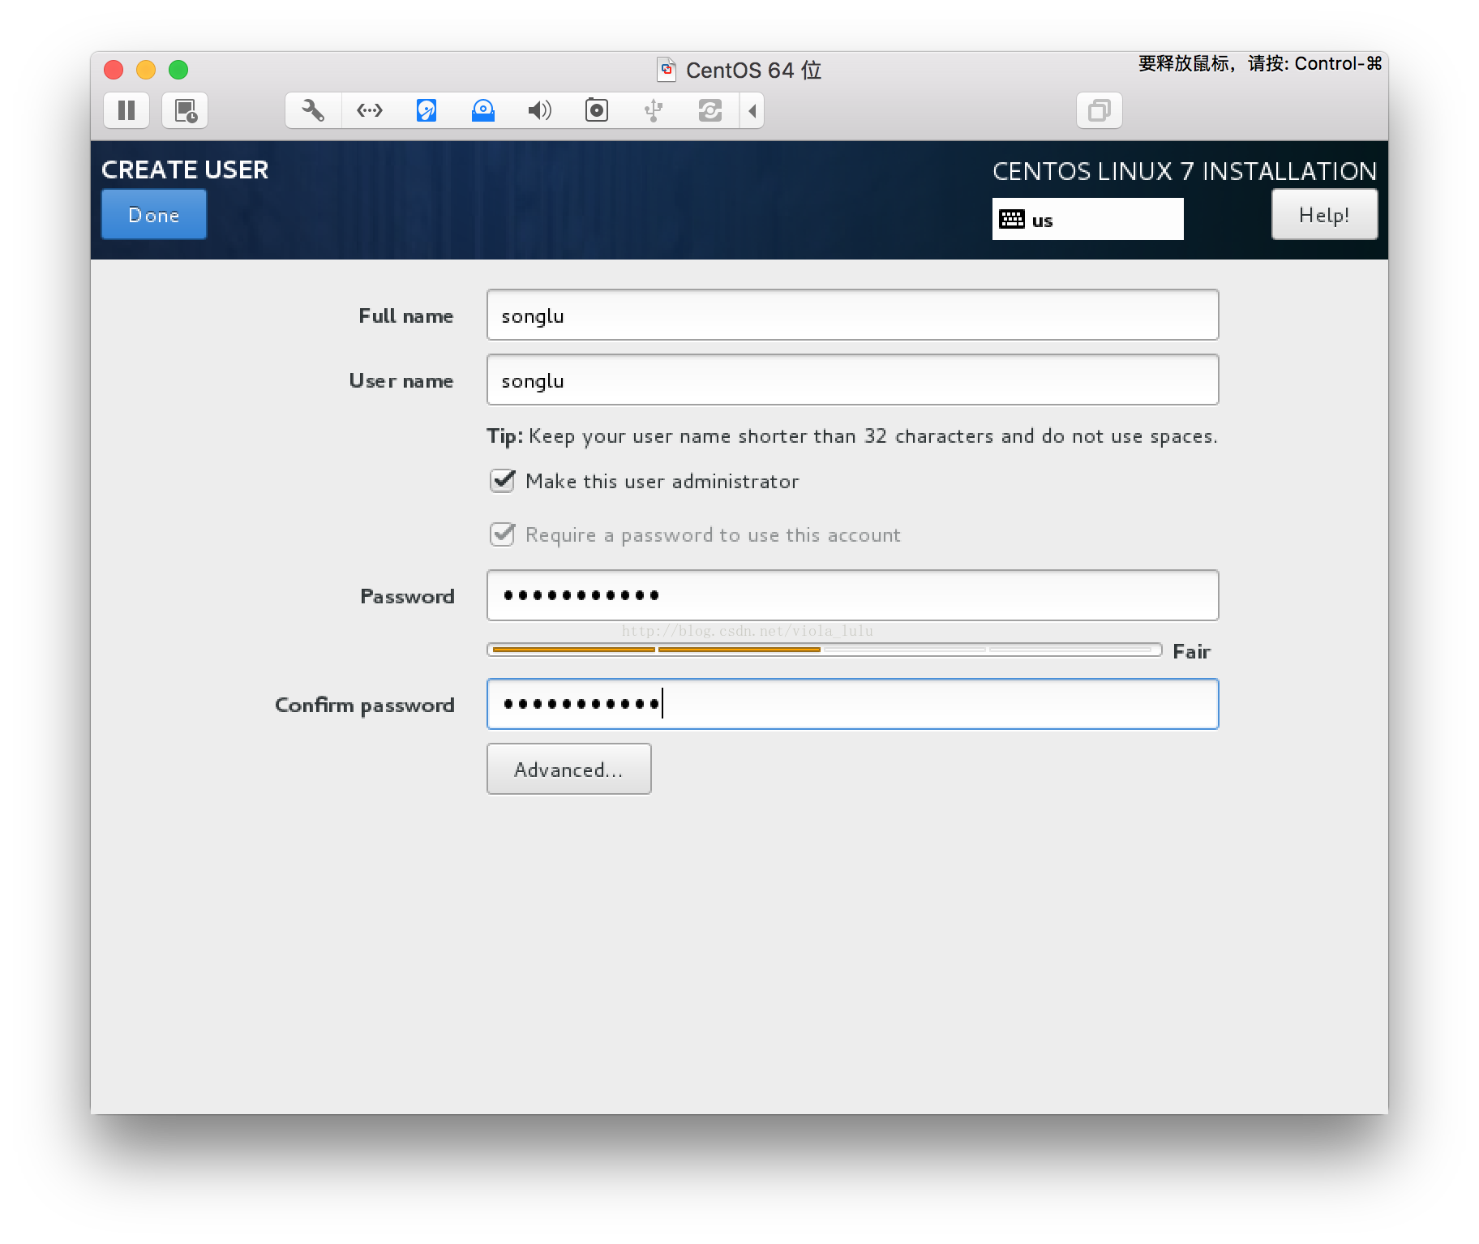Toggle Require a password checkbox
This screenshot has height=1244, width=1479.
503,534
